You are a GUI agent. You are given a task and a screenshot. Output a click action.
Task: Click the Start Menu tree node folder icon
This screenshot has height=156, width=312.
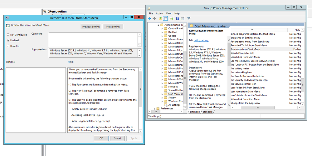click(x=165, y=94)
